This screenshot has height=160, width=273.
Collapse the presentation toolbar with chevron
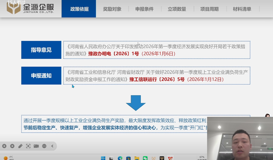point(52,146)
